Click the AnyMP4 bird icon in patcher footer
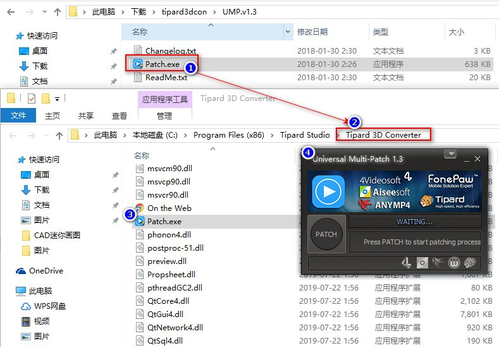 click(x=438, y=263)
